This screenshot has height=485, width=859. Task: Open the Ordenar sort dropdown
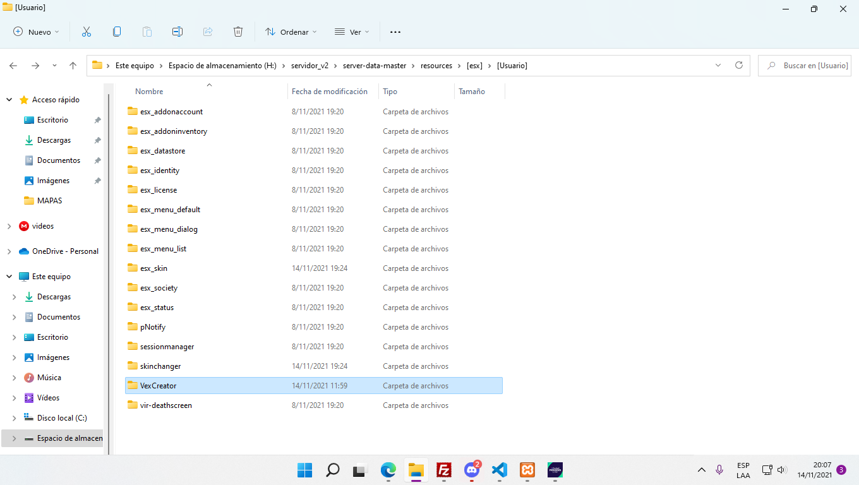(291, 32)
